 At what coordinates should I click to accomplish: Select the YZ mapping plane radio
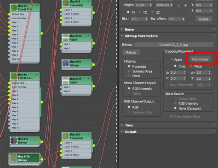pyautogui.click(x=139, y=12)
